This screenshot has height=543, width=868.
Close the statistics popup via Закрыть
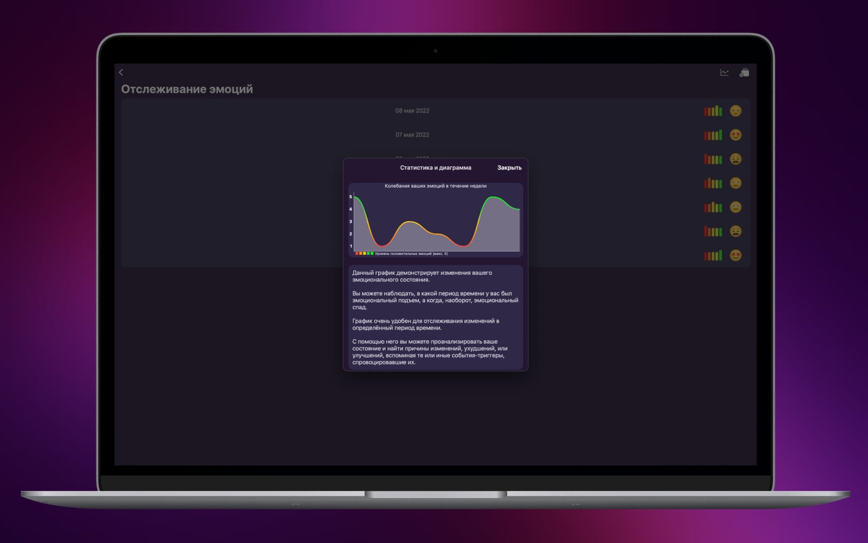(509, 168)
